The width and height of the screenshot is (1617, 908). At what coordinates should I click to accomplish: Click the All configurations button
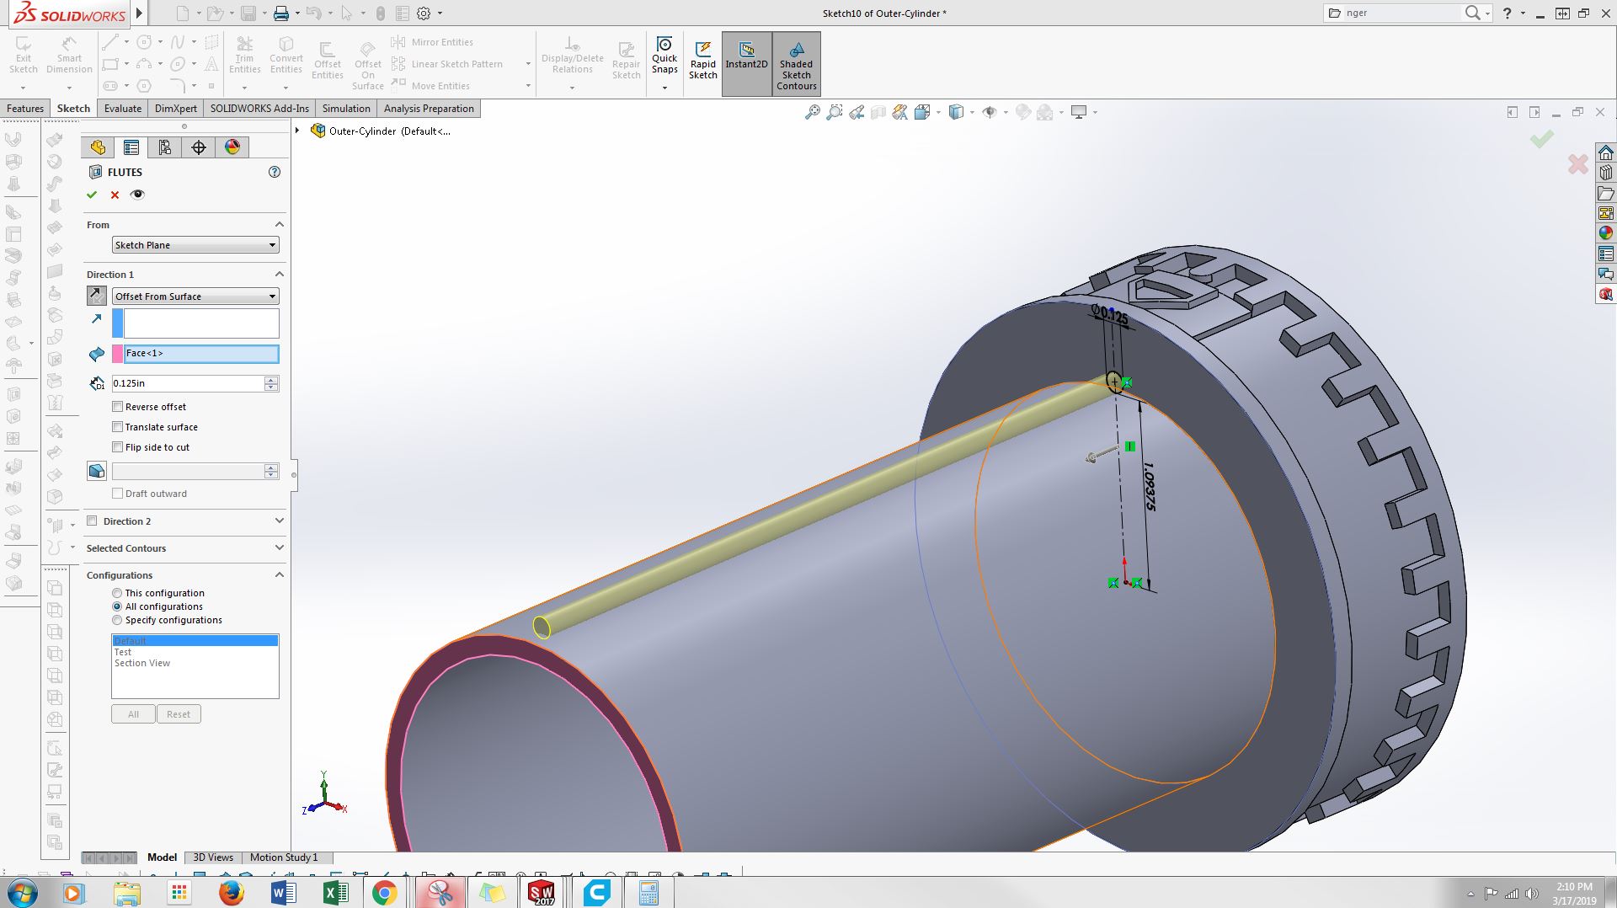pos(133,714)
